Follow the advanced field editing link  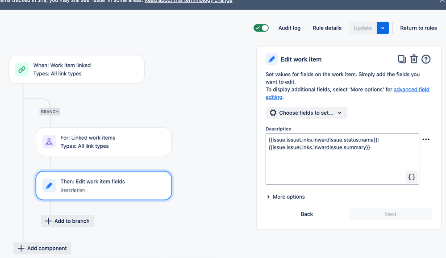click(x=347, y=93)
